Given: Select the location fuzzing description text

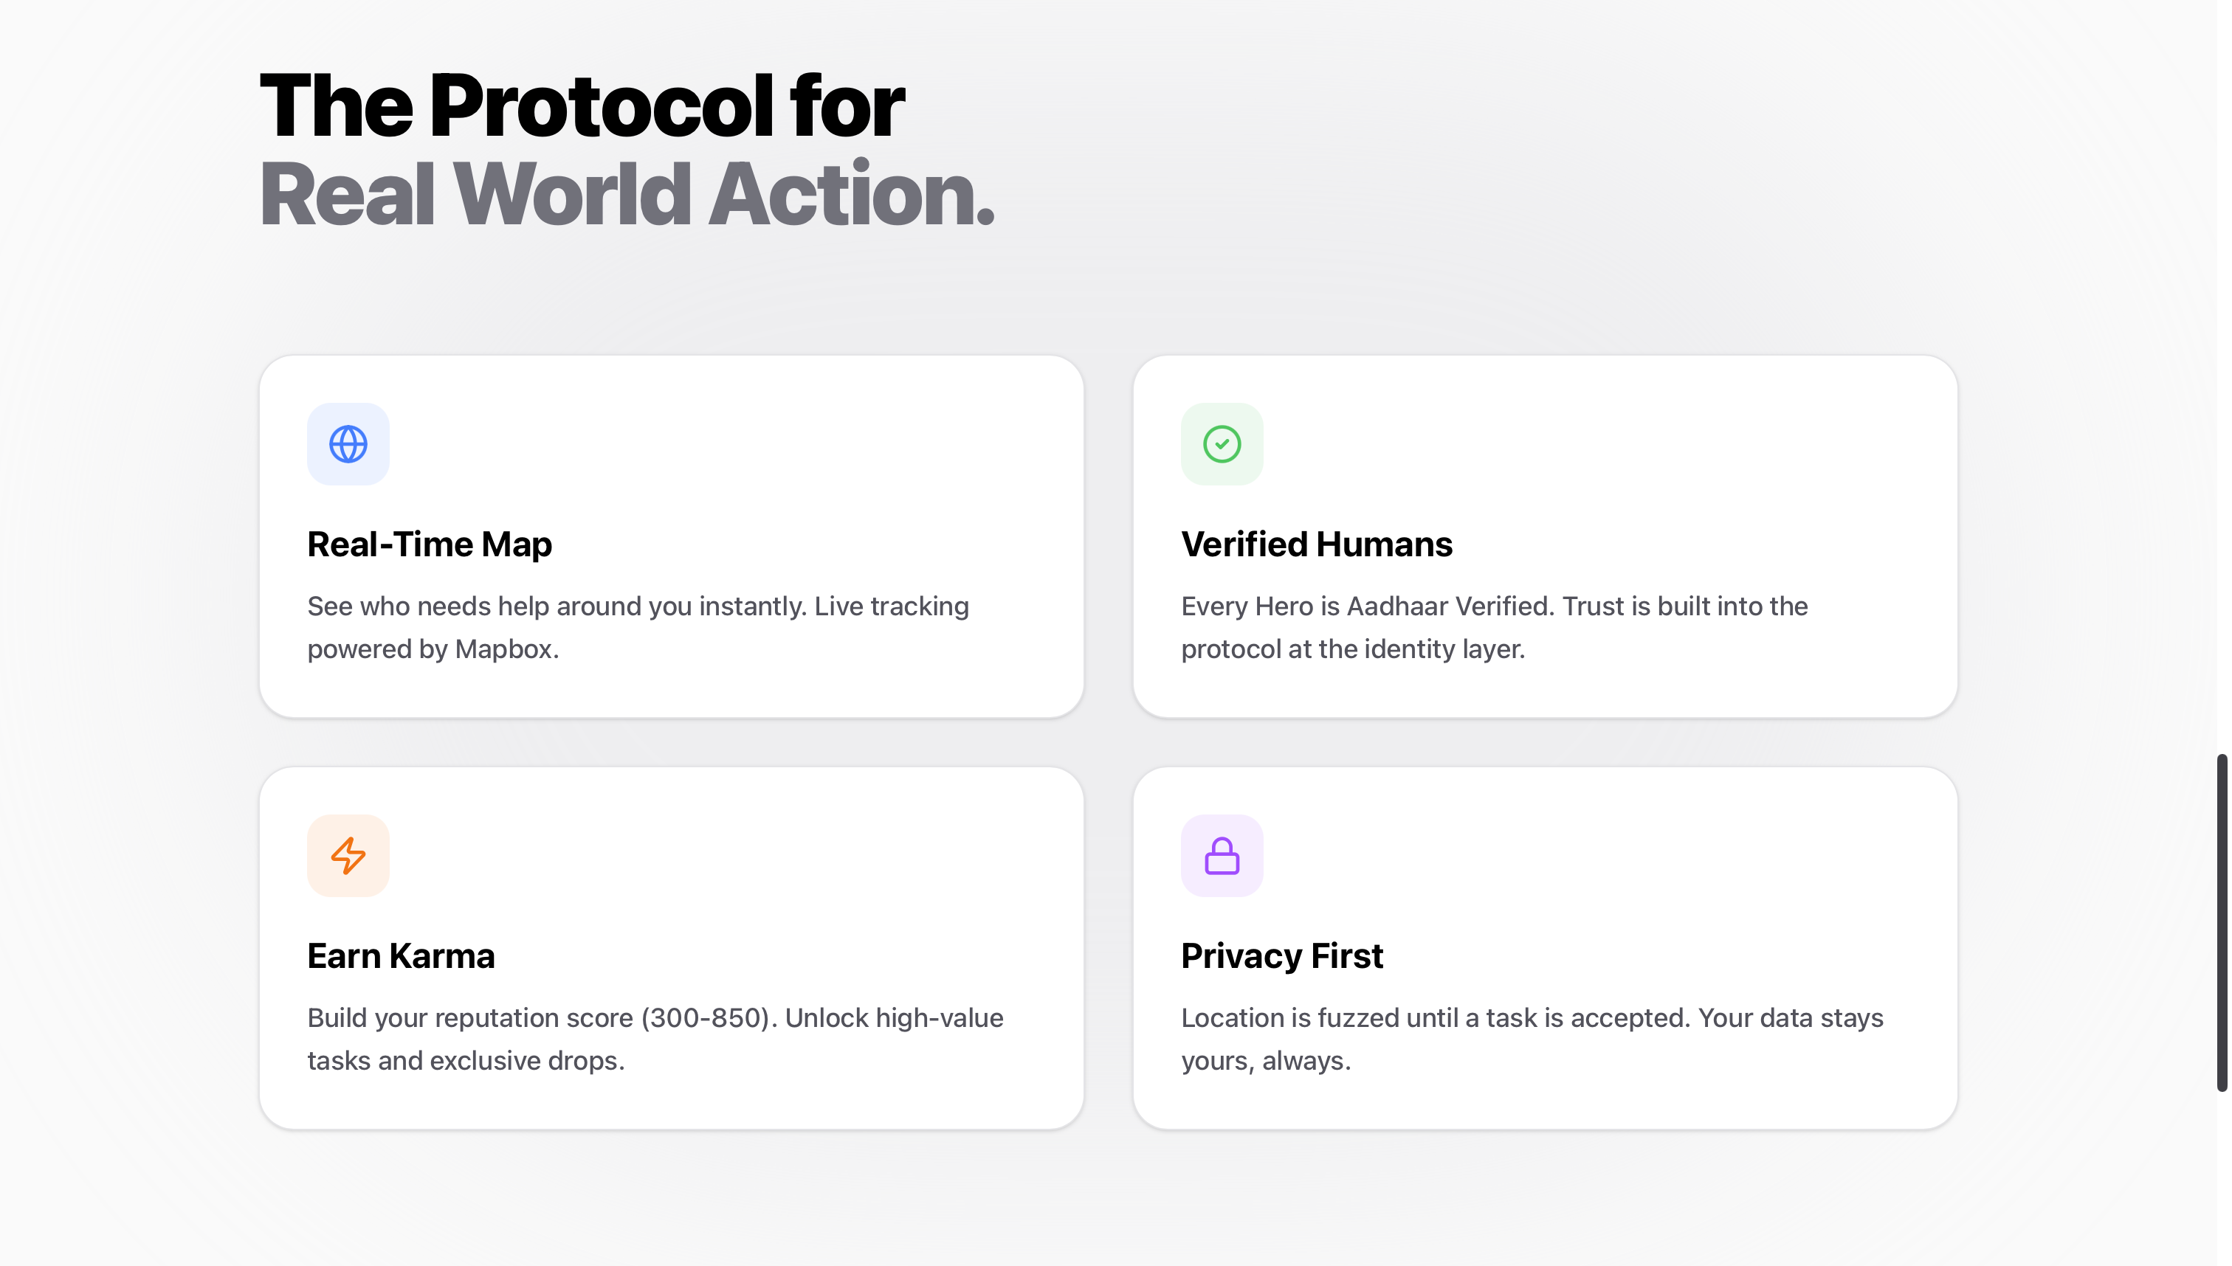Looking at the screenshot, I should coord(1532,1038).
